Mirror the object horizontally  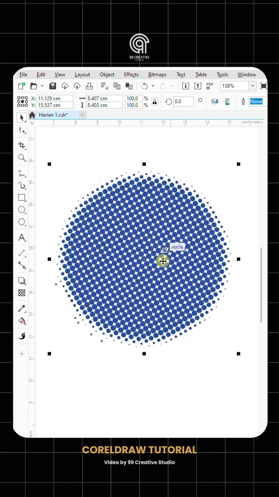(x=215, y=102)
